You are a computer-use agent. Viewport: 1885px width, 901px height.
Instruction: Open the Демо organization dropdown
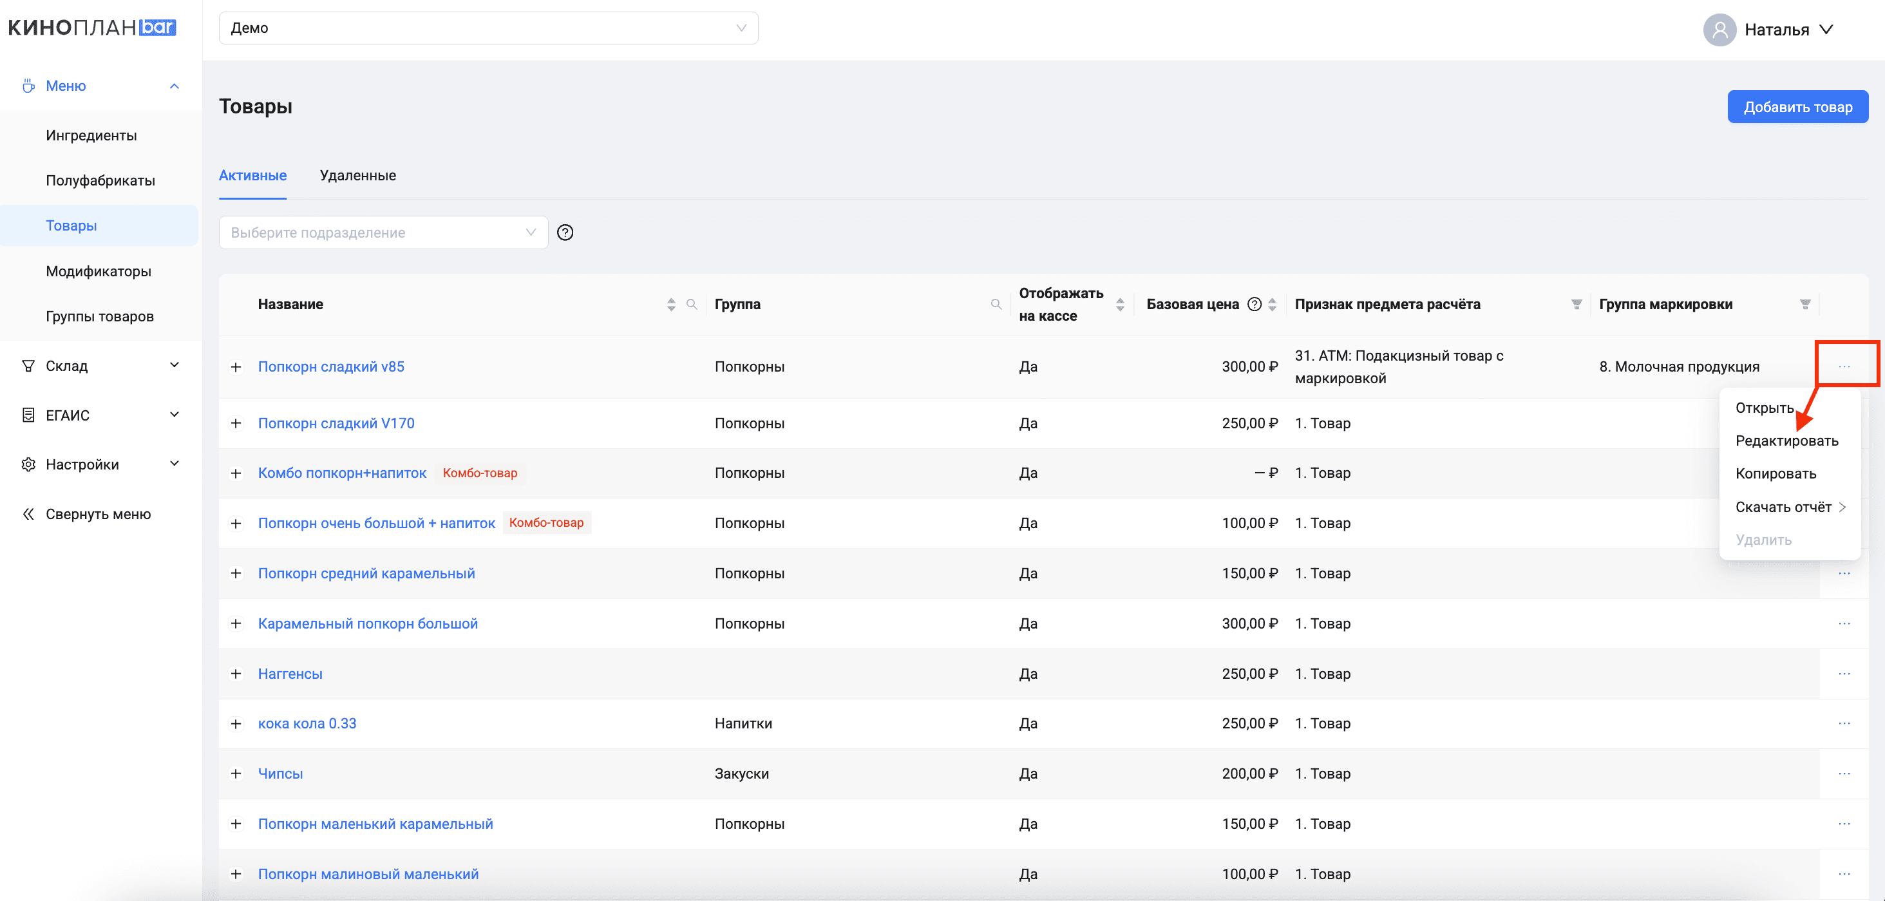(x=488, y=28)
